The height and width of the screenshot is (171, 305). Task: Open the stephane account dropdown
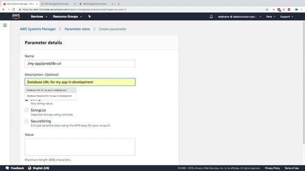[x=239, y=17]
